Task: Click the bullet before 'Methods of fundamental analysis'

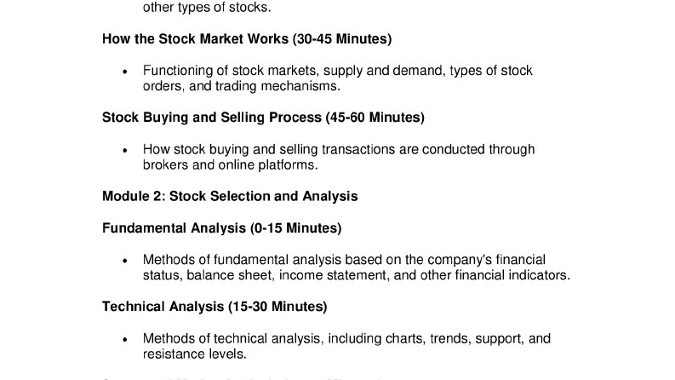Action: pyautogui.click(x=125, y=261)
